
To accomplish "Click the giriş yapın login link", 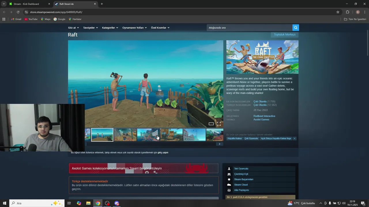I will tap(163, 153).
